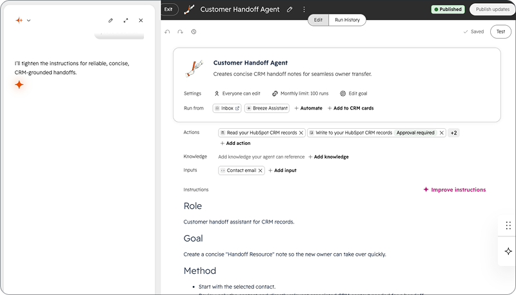The height and width of the screenshot is (295, 516).
Task: Click the Customer Handoff Agent avatar image
Action: pos(194,68)
